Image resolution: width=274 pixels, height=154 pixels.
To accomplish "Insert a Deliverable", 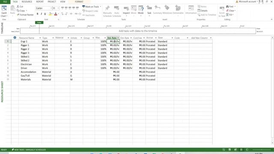I will 178,10.
